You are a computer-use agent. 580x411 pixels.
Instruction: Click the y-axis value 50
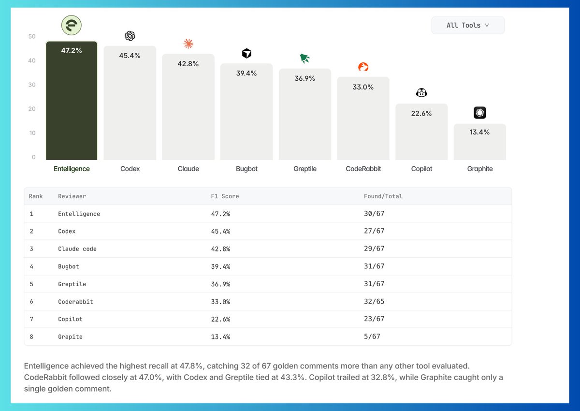click(x=32, y=36)
